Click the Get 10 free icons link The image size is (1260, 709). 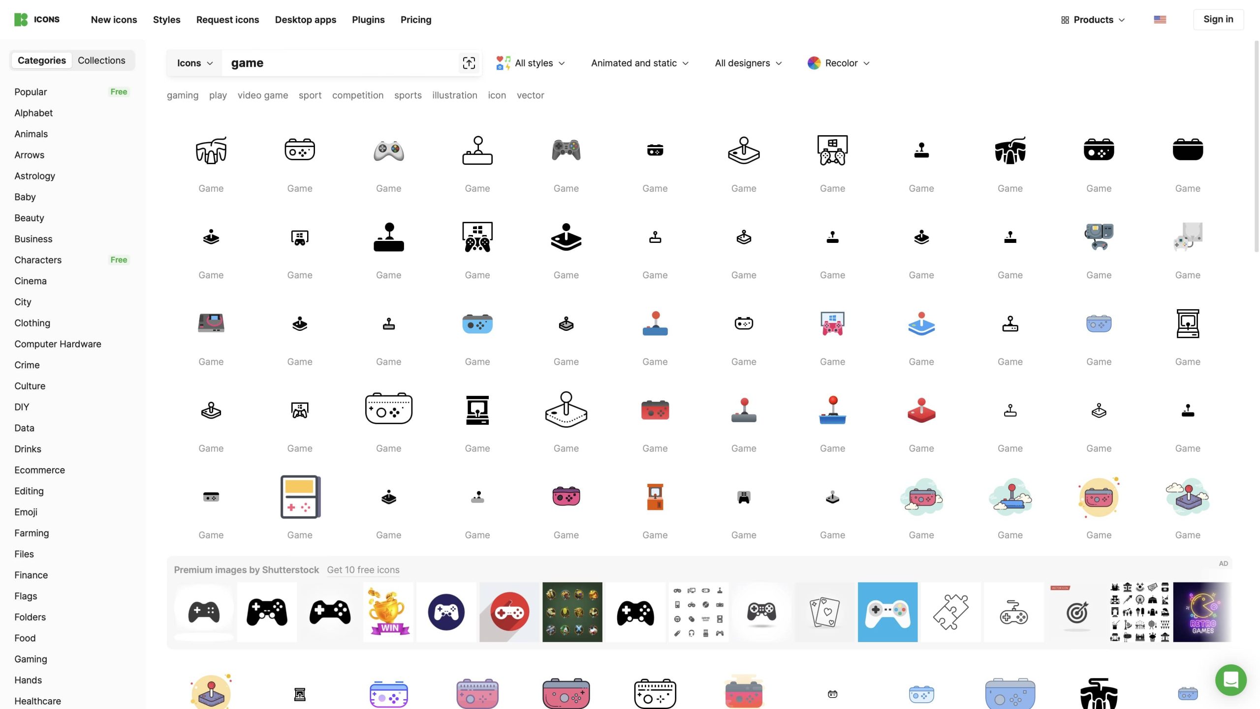363,570
